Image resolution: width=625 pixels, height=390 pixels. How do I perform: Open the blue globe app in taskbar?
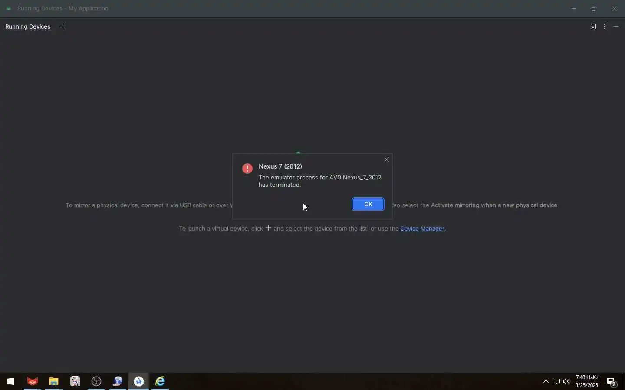(x=118, y=381)
